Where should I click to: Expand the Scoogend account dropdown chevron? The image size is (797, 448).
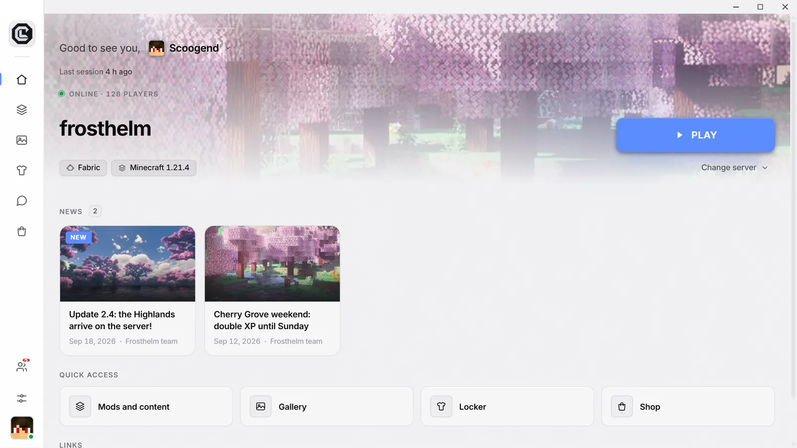pos(228,48)
